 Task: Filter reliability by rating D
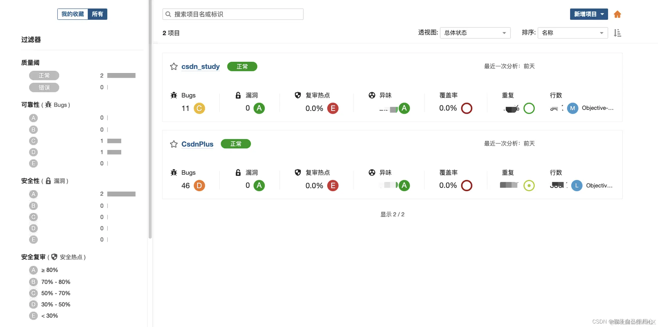click(33, 152)
